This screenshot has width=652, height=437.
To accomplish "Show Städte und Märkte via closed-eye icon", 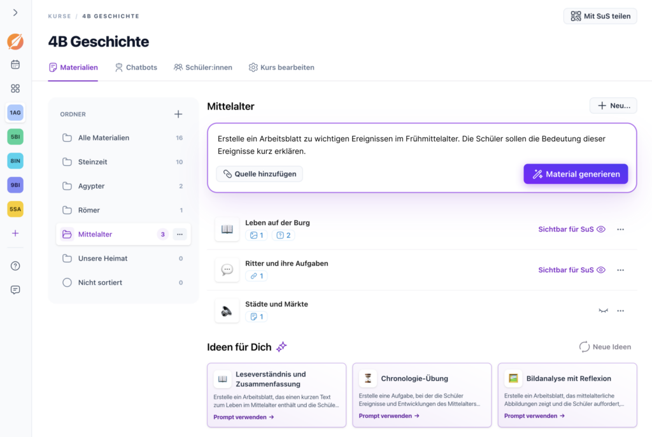I will [603, 310].
